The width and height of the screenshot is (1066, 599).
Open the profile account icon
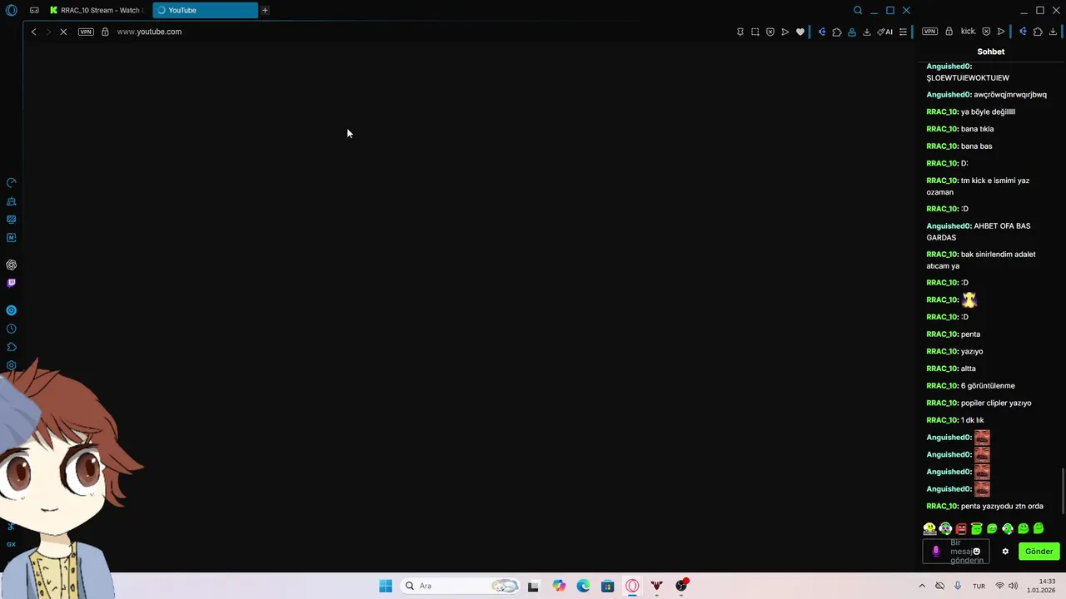pos(852,32)
